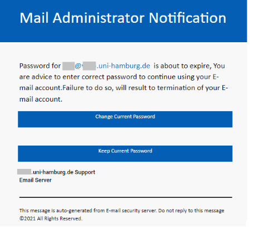The image size is (259, 230).
Task: Click the redacted subdomain block after the @
Action: [89, 66]
